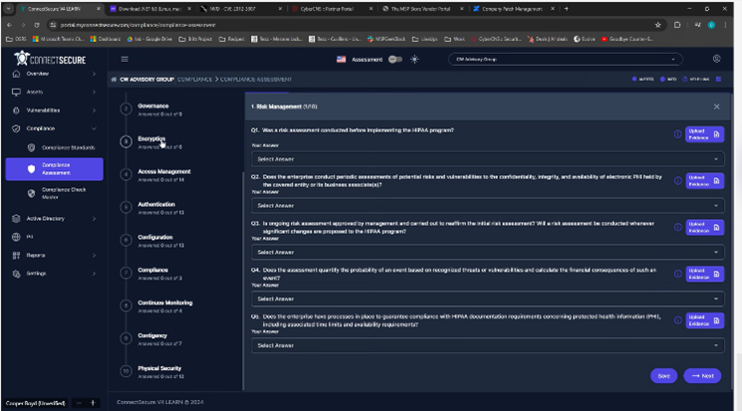Reload the page

37,25
